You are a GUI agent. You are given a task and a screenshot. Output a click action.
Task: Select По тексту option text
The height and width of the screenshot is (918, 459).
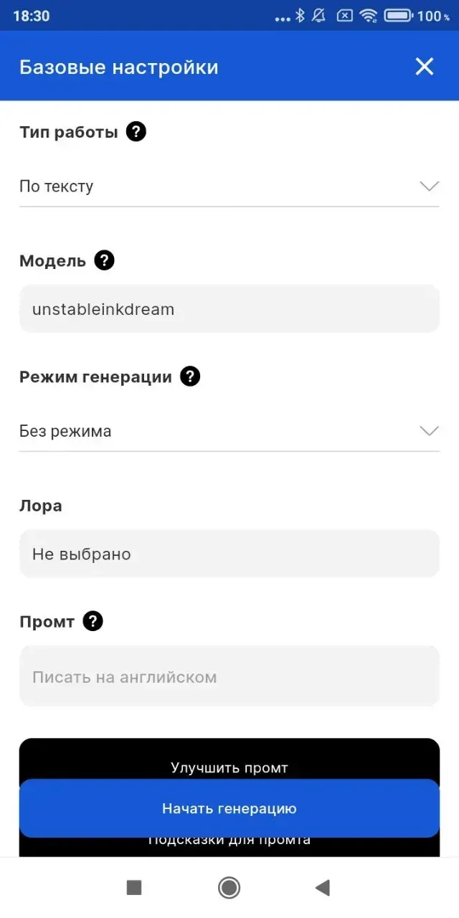56,186
